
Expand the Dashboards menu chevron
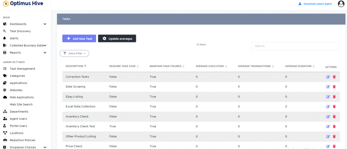pyautogui.click(x=45, y=24)
